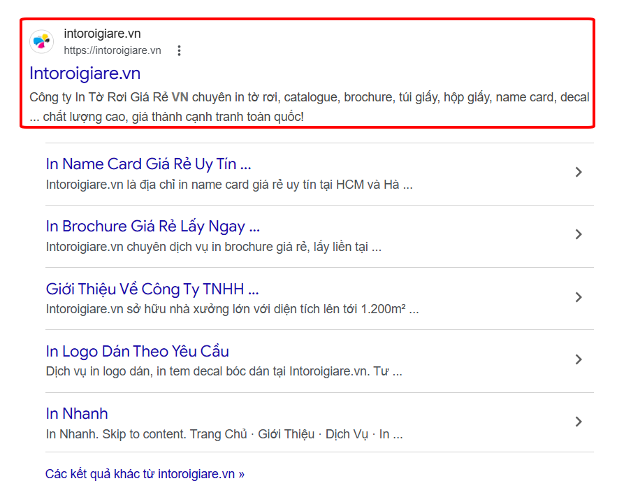Open the three-dot menu beside the site URL

pos(179,50)
